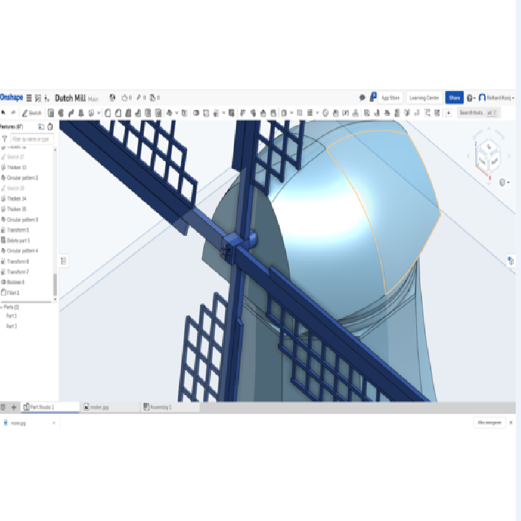This screenshot has width=521, height=521.
Task: Open the help menu dropdown
Action: point(470,98)
